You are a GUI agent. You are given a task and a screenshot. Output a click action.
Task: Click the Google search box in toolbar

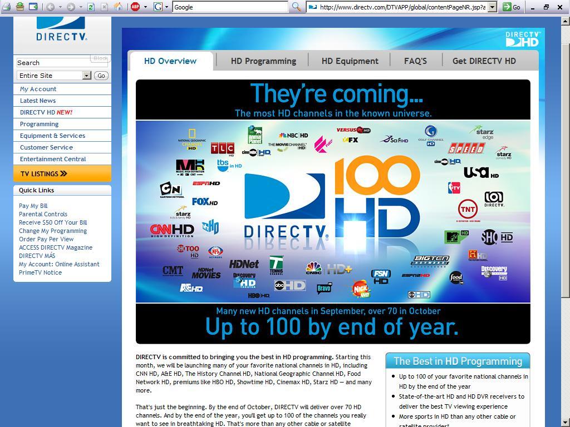tap(230, 7)
